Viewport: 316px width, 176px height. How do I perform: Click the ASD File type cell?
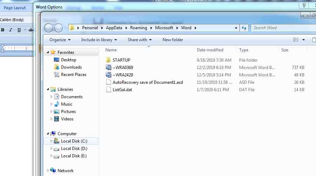coord(247,82)
